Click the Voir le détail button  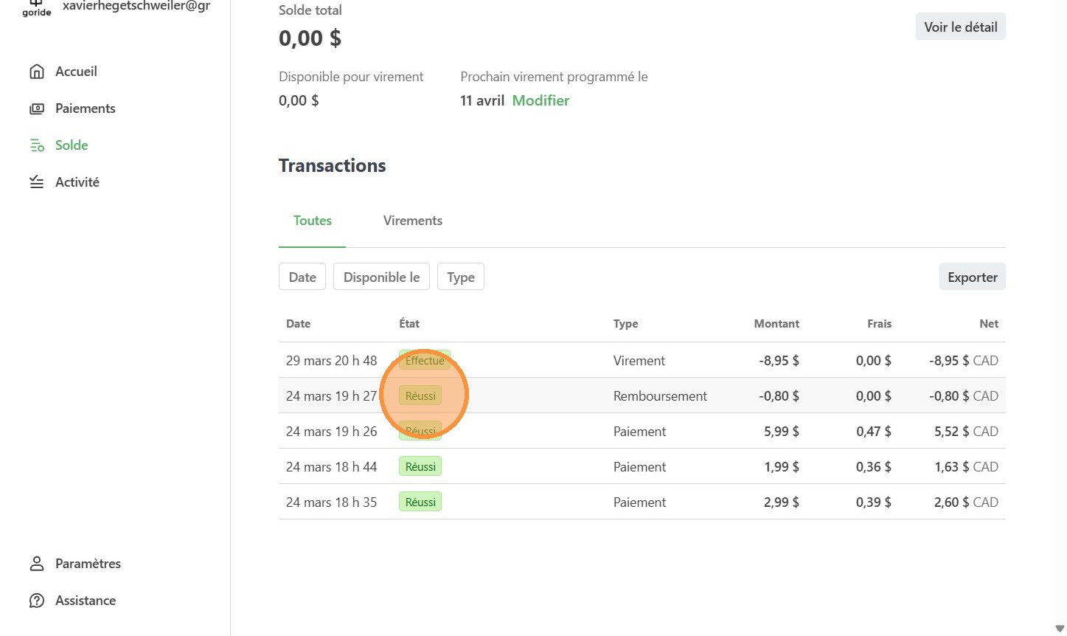pos(961,27)
